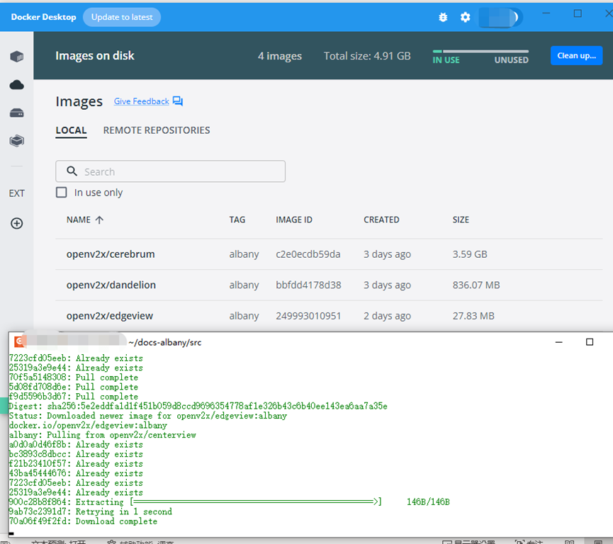The width and height of the screenshot is (613, 544).
Task: Click docker.io/openv2x/edgeview:albany terminal line
Action: 88,426
